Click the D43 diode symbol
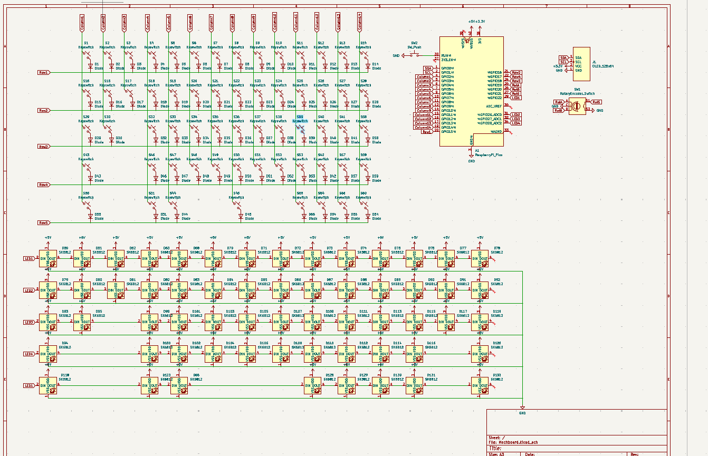This screenshot has width=708, height=456. click(90, 178)
